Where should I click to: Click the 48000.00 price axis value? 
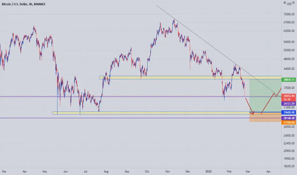pyautogui.click(x=289, y=59)
